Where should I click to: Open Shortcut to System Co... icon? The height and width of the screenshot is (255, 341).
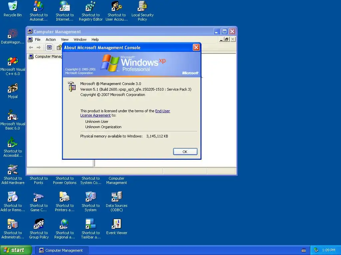coord(91,180)
